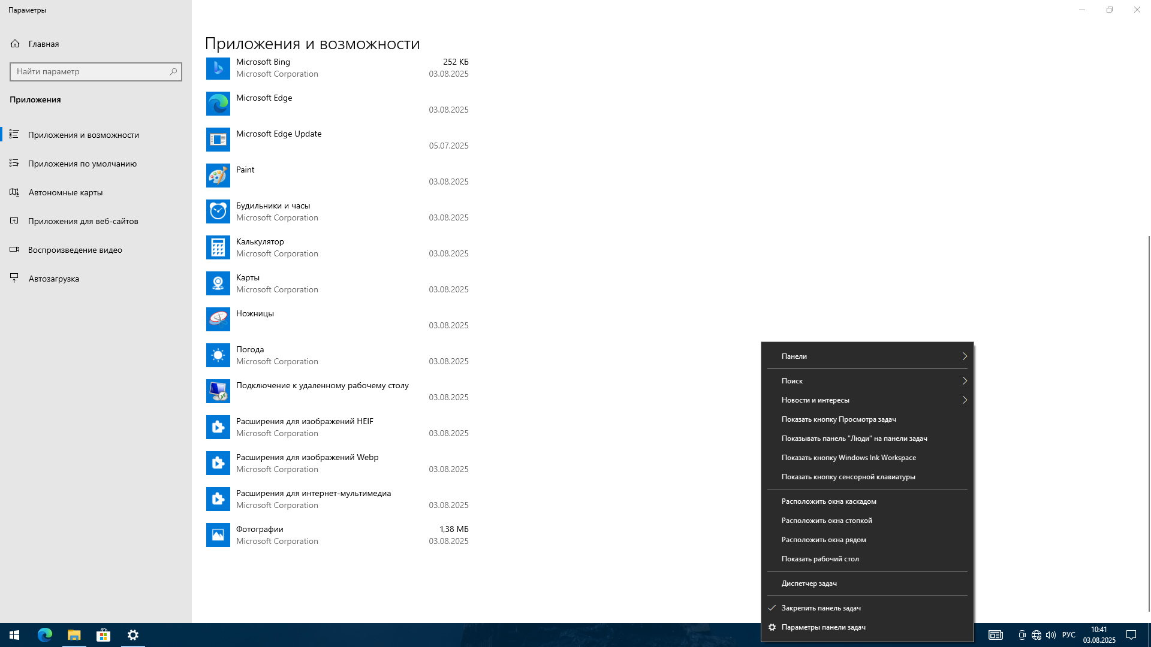Select Microsoft Edge Update entry name
The width and height of the screenshot is (1151, 647).
[279, 134]
